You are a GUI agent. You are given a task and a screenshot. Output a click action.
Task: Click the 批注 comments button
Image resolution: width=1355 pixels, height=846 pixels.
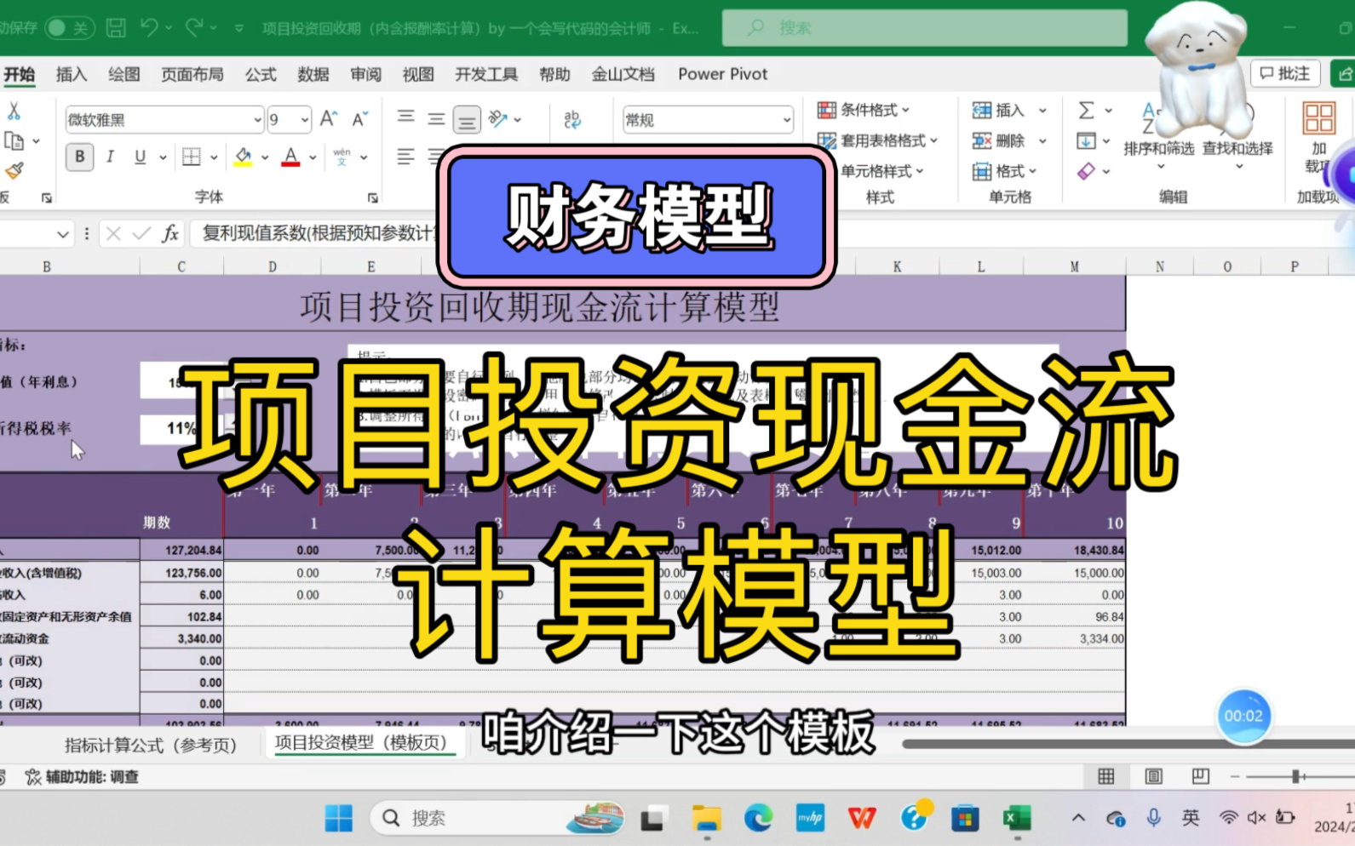tap(1285, 74)
